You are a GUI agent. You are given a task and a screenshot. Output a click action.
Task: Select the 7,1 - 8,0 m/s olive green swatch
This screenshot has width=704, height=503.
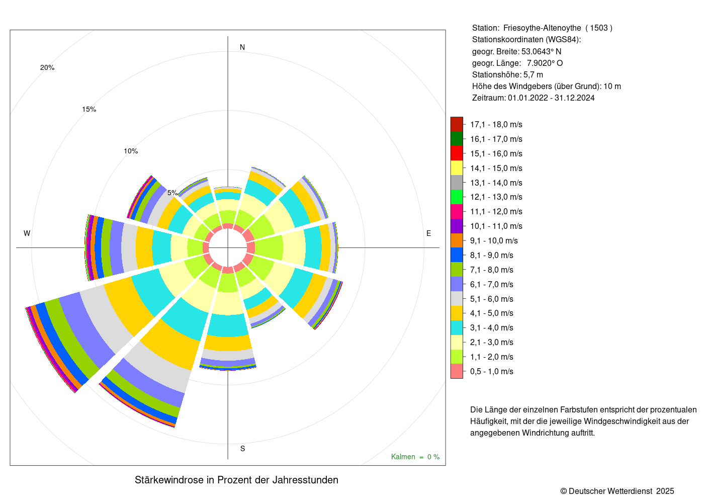coord(457,270)
